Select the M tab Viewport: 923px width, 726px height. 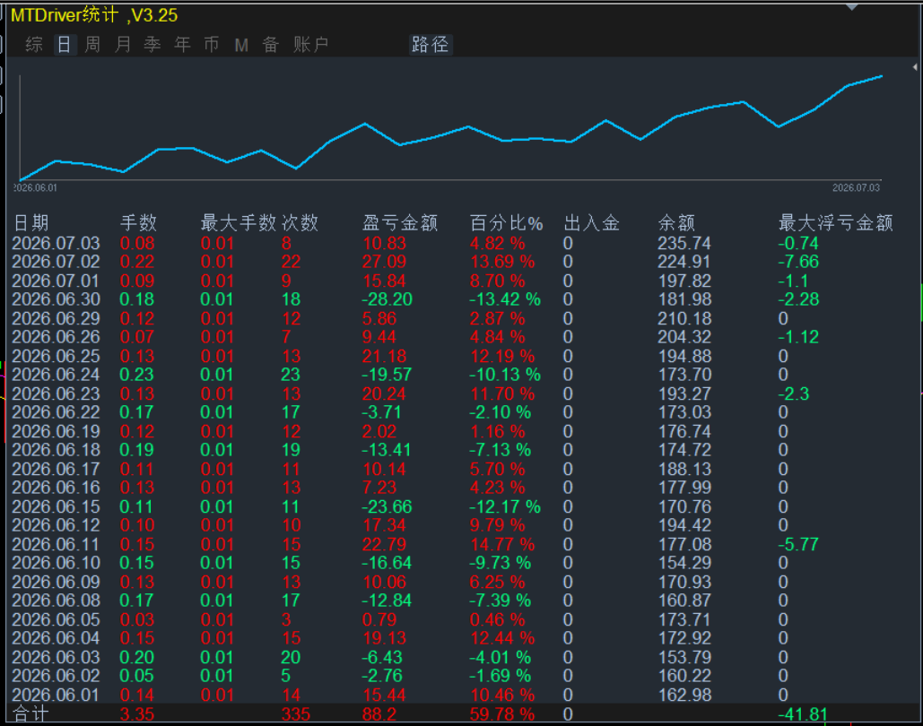241,45
